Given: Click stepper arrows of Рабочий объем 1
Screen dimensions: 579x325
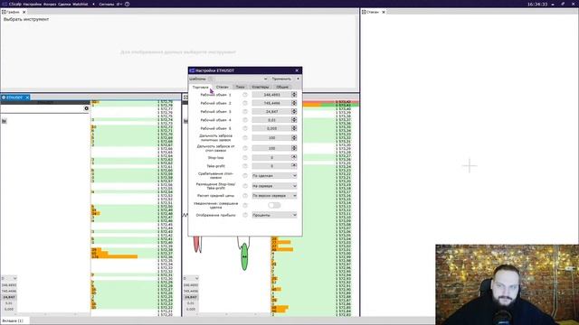Looking at the screenshot, I should tap(294, 95).
